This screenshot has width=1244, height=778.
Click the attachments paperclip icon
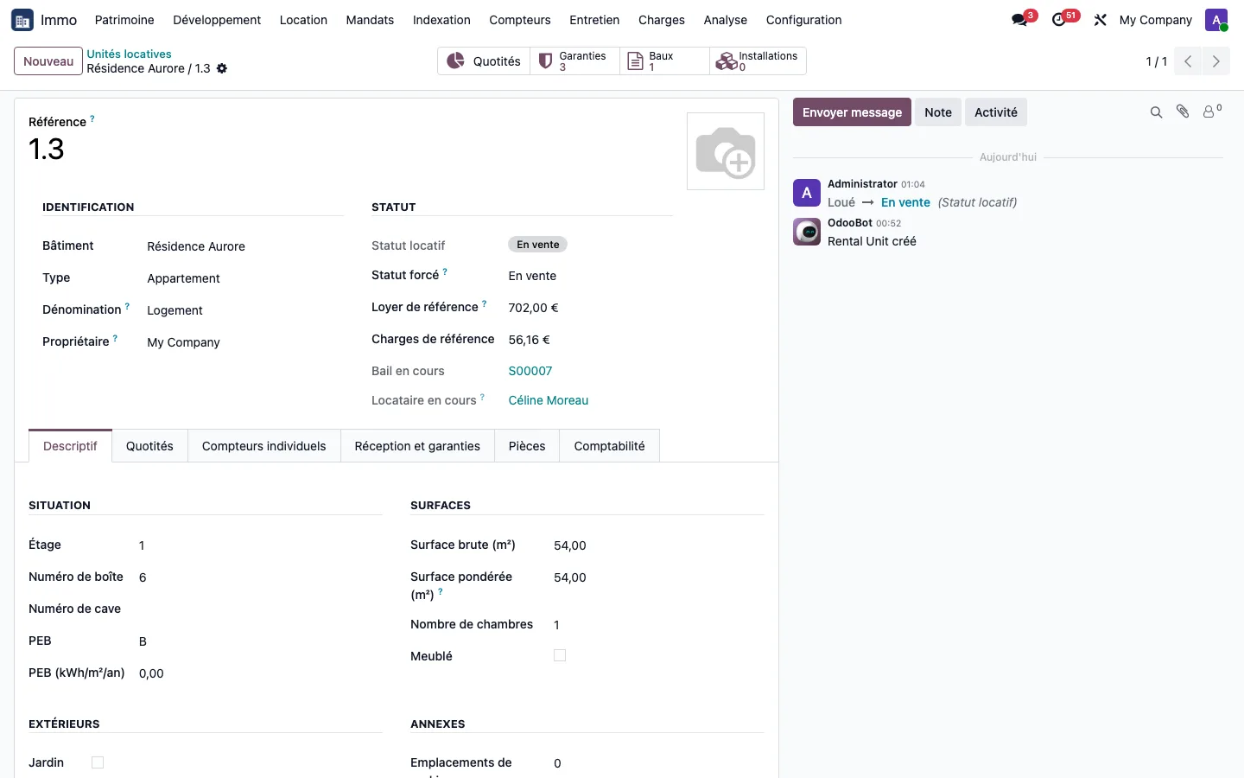tap(1183, 112)
